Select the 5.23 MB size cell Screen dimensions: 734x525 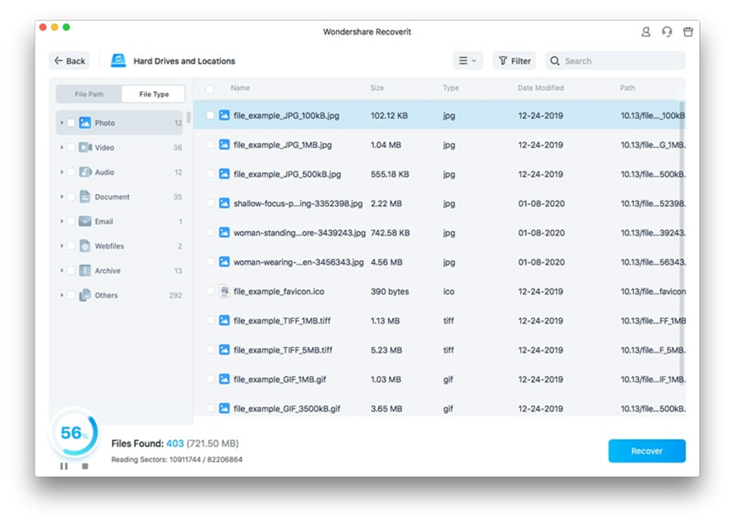click(x=386, y=350)
